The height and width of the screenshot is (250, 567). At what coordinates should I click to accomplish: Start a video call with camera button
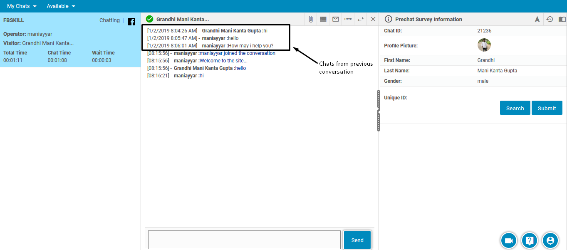click(508, 240)
